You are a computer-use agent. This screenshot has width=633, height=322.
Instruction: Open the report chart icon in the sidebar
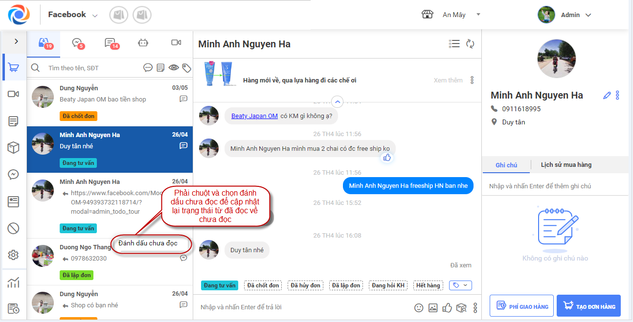[x=14, y=282]
